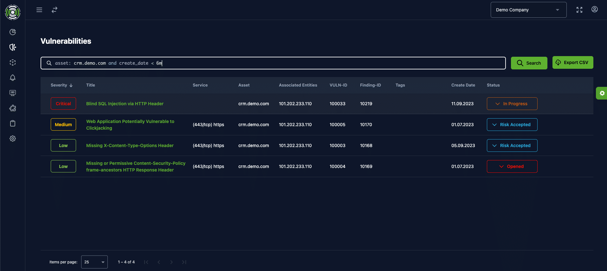Click the Finding-ID column header
Image resolution: width=607 pixels, height=271 pixels.
pyautogui.click(x=371, y=85)
